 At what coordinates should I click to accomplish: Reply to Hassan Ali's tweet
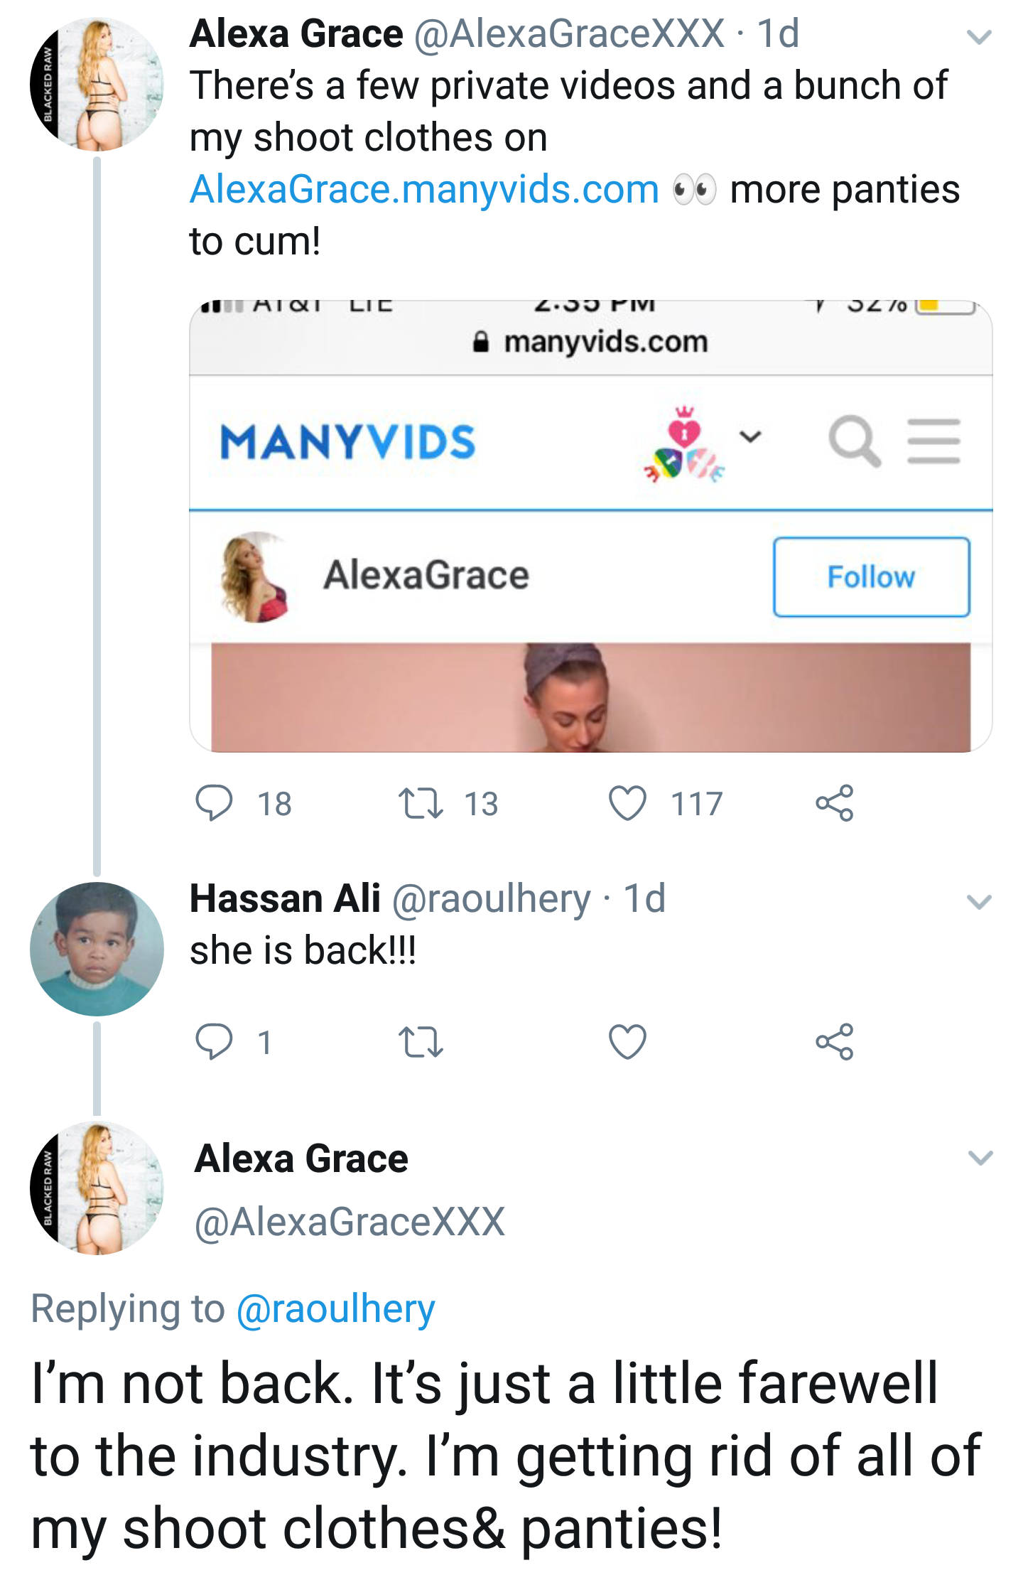tap(213, 1042)
